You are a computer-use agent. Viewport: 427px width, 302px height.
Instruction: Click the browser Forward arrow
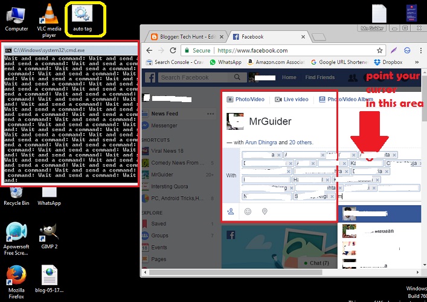click(x=161, y=50)
